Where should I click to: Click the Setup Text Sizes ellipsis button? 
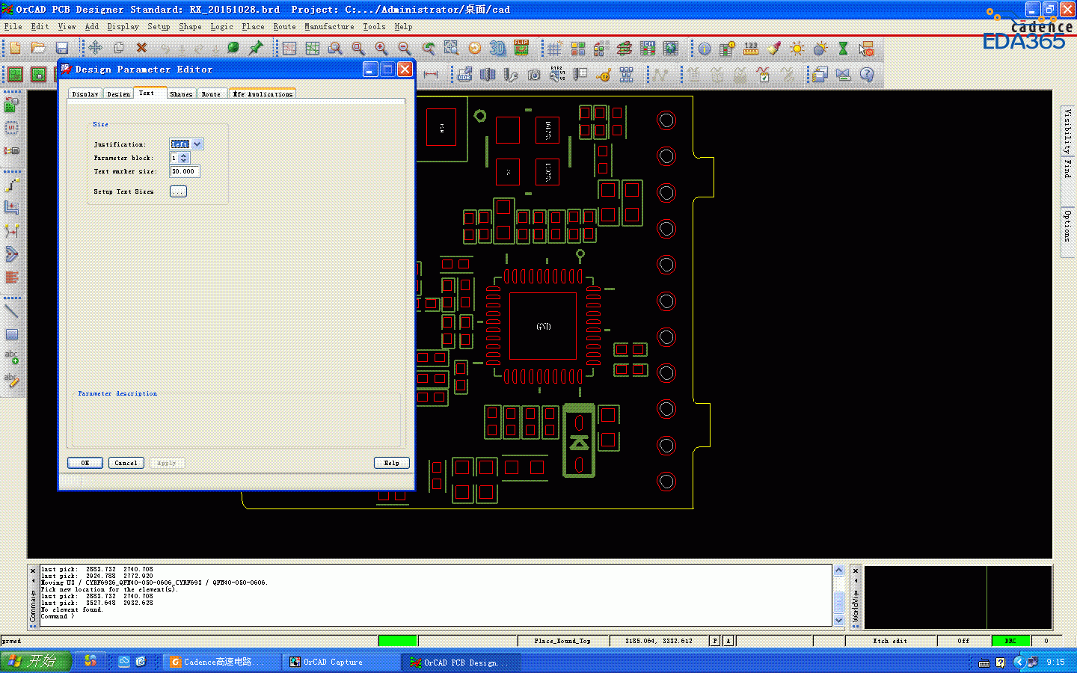[x=178, y=191]
